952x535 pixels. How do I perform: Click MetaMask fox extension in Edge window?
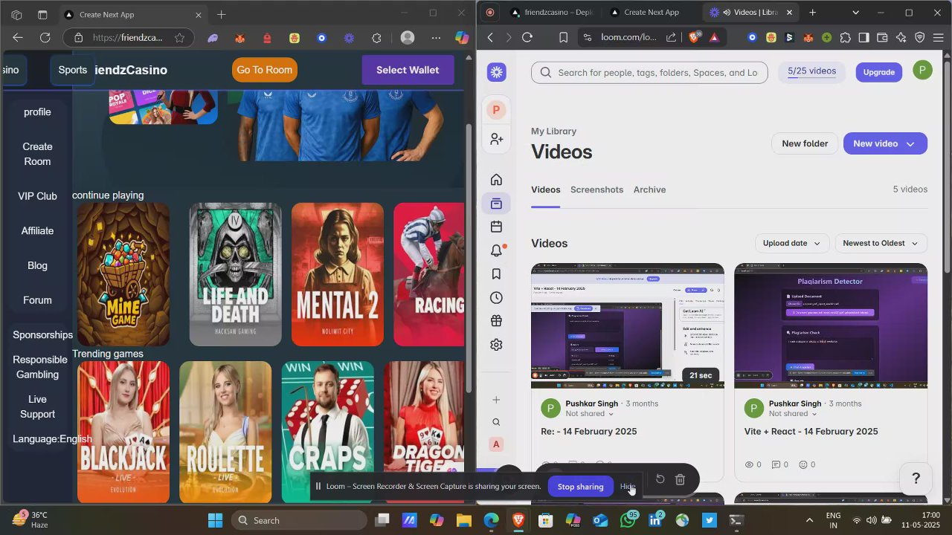[x=240, y=38]
